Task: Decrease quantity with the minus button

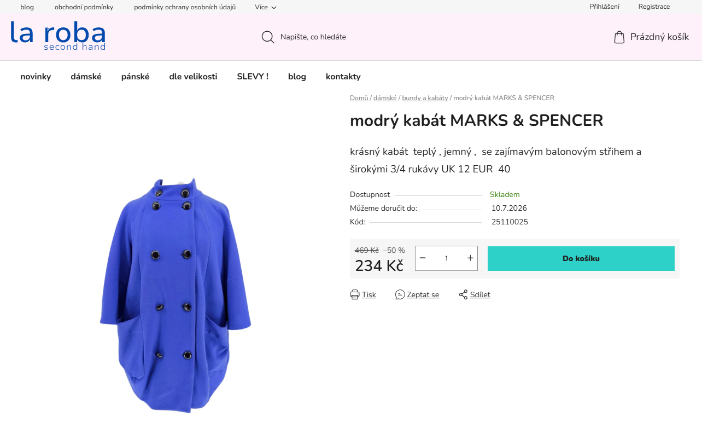Action: click(423, 258)
